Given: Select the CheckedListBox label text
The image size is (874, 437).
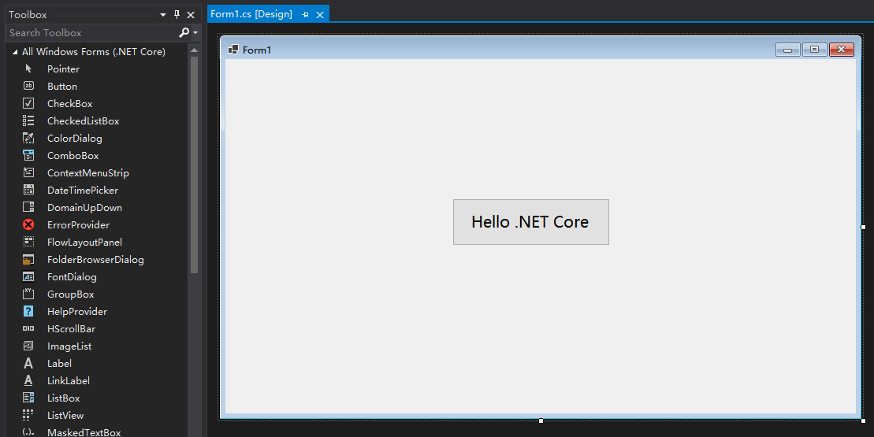Looking at the screenshot, I should click(x=83, y=120).
